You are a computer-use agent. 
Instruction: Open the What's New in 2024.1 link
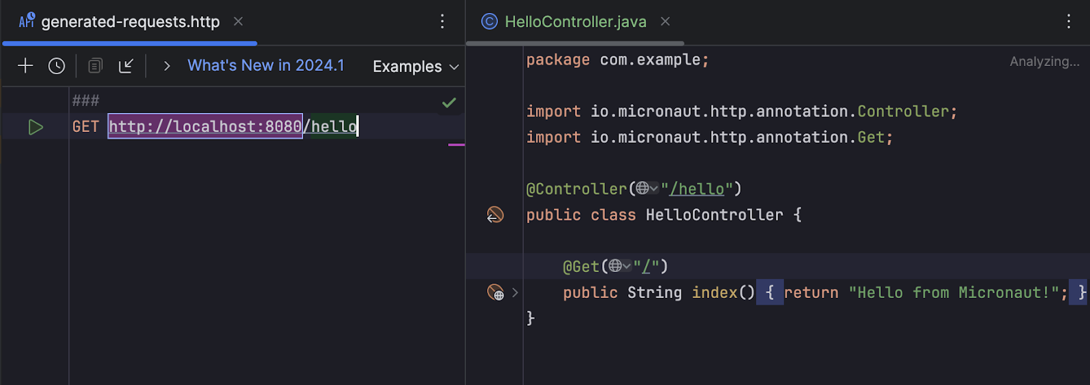pos(266,65)
